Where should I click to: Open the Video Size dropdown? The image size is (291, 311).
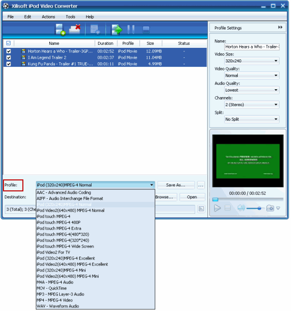pyautogui.click(x=252, y=61)
